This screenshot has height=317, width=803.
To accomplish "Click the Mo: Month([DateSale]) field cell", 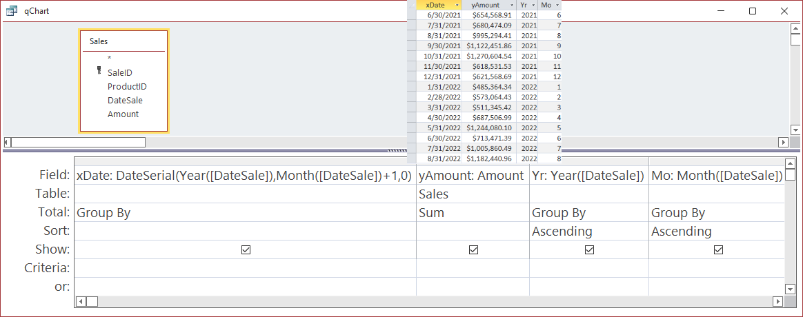I will pyautogui.click(x=717, y=175).
